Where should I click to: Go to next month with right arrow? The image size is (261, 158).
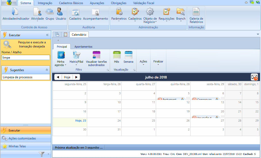(76, 77)
